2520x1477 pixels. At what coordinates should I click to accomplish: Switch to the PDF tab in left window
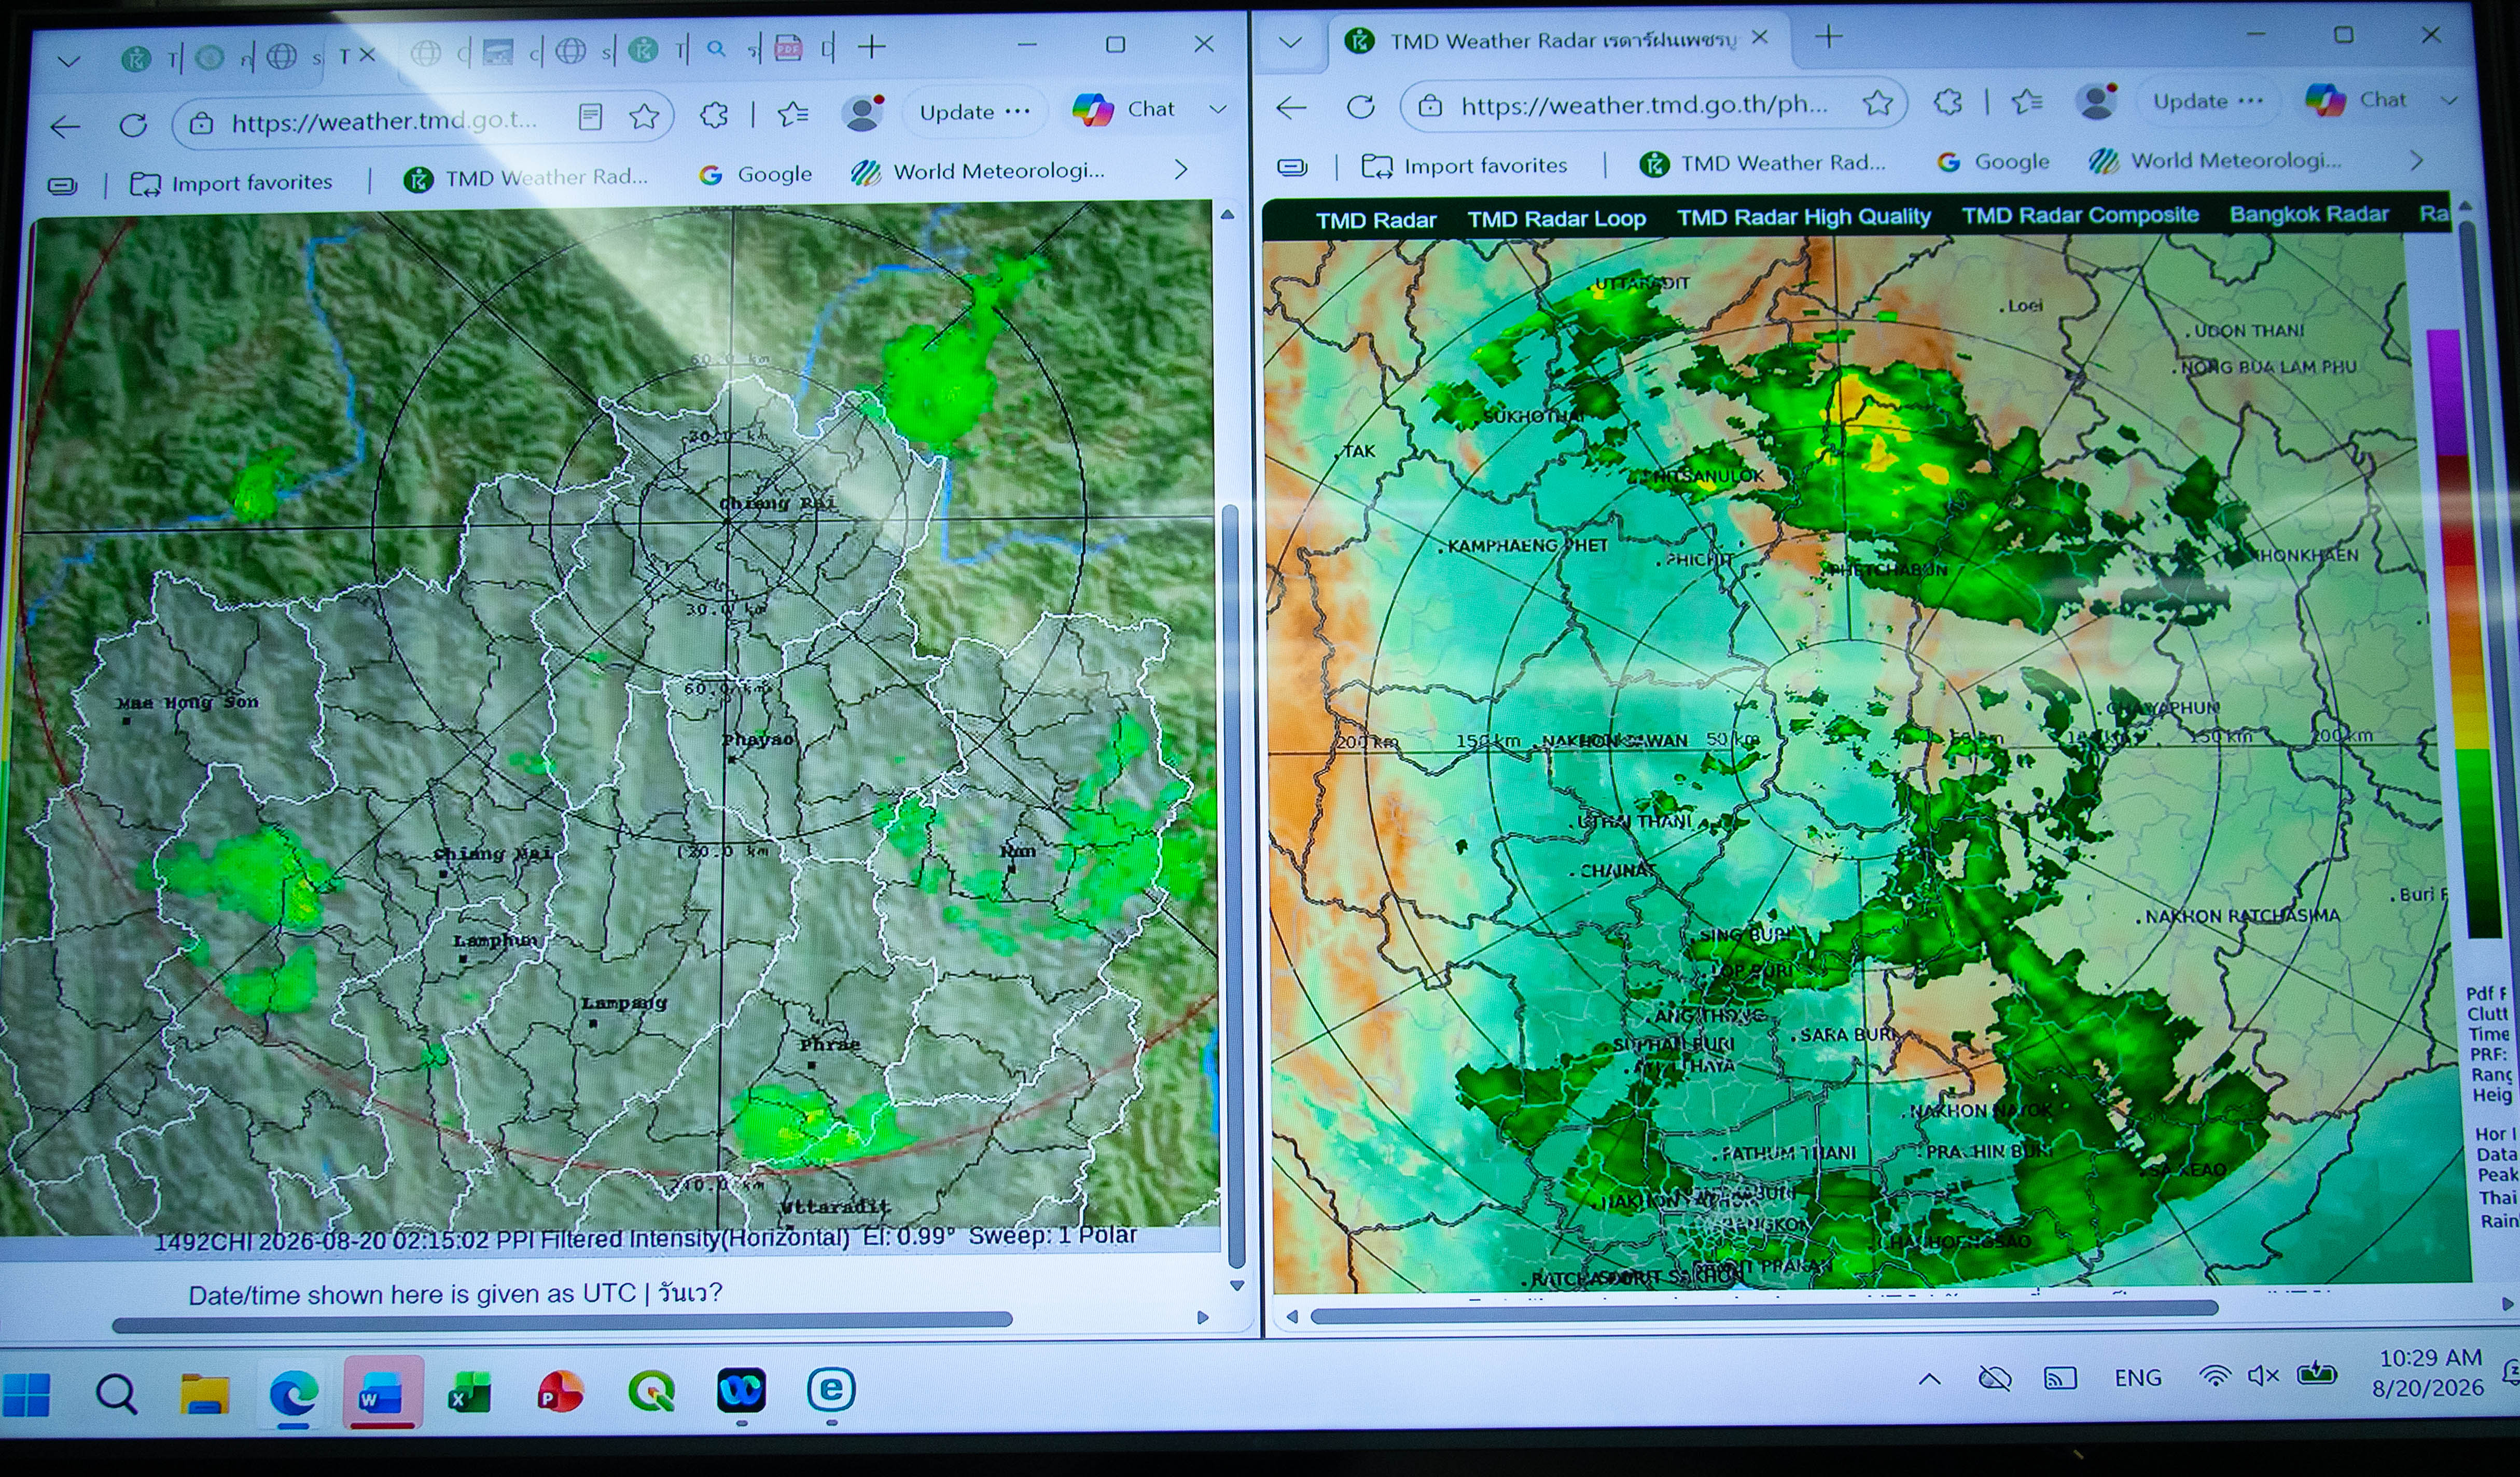(788, 48)
